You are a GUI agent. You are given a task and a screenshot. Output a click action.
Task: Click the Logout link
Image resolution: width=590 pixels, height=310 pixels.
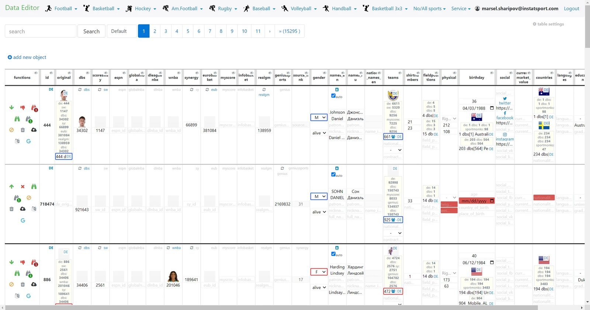tap(572, 8)
